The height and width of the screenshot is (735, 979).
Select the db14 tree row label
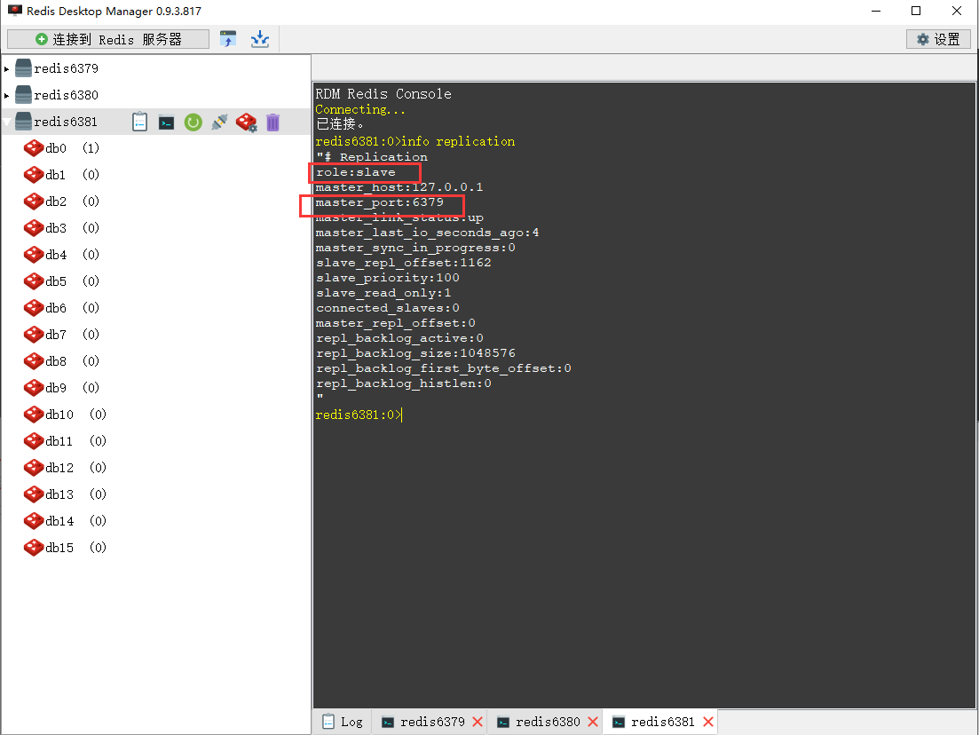coord(59,521)
